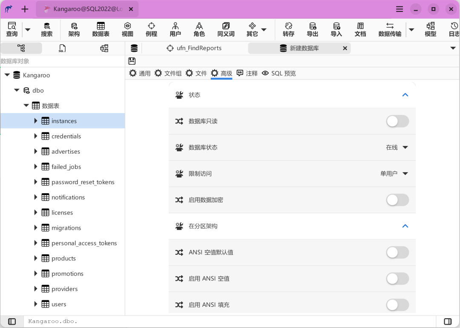Click the 视图 views toolbar icon
The width and height of the screenshot is (460, 328).
127,29
